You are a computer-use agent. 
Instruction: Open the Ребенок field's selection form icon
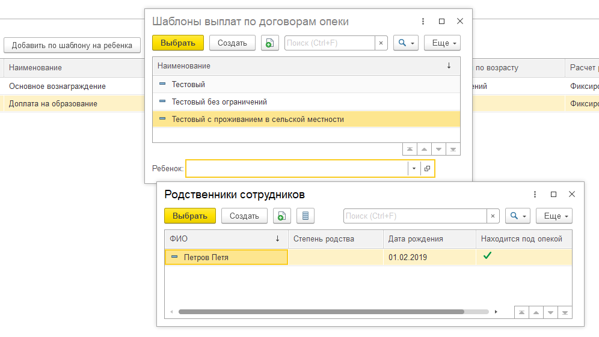click(428, 169)
